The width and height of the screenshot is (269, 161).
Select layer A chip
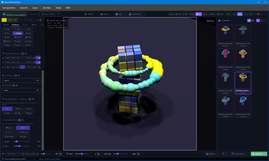coord(4,20)
